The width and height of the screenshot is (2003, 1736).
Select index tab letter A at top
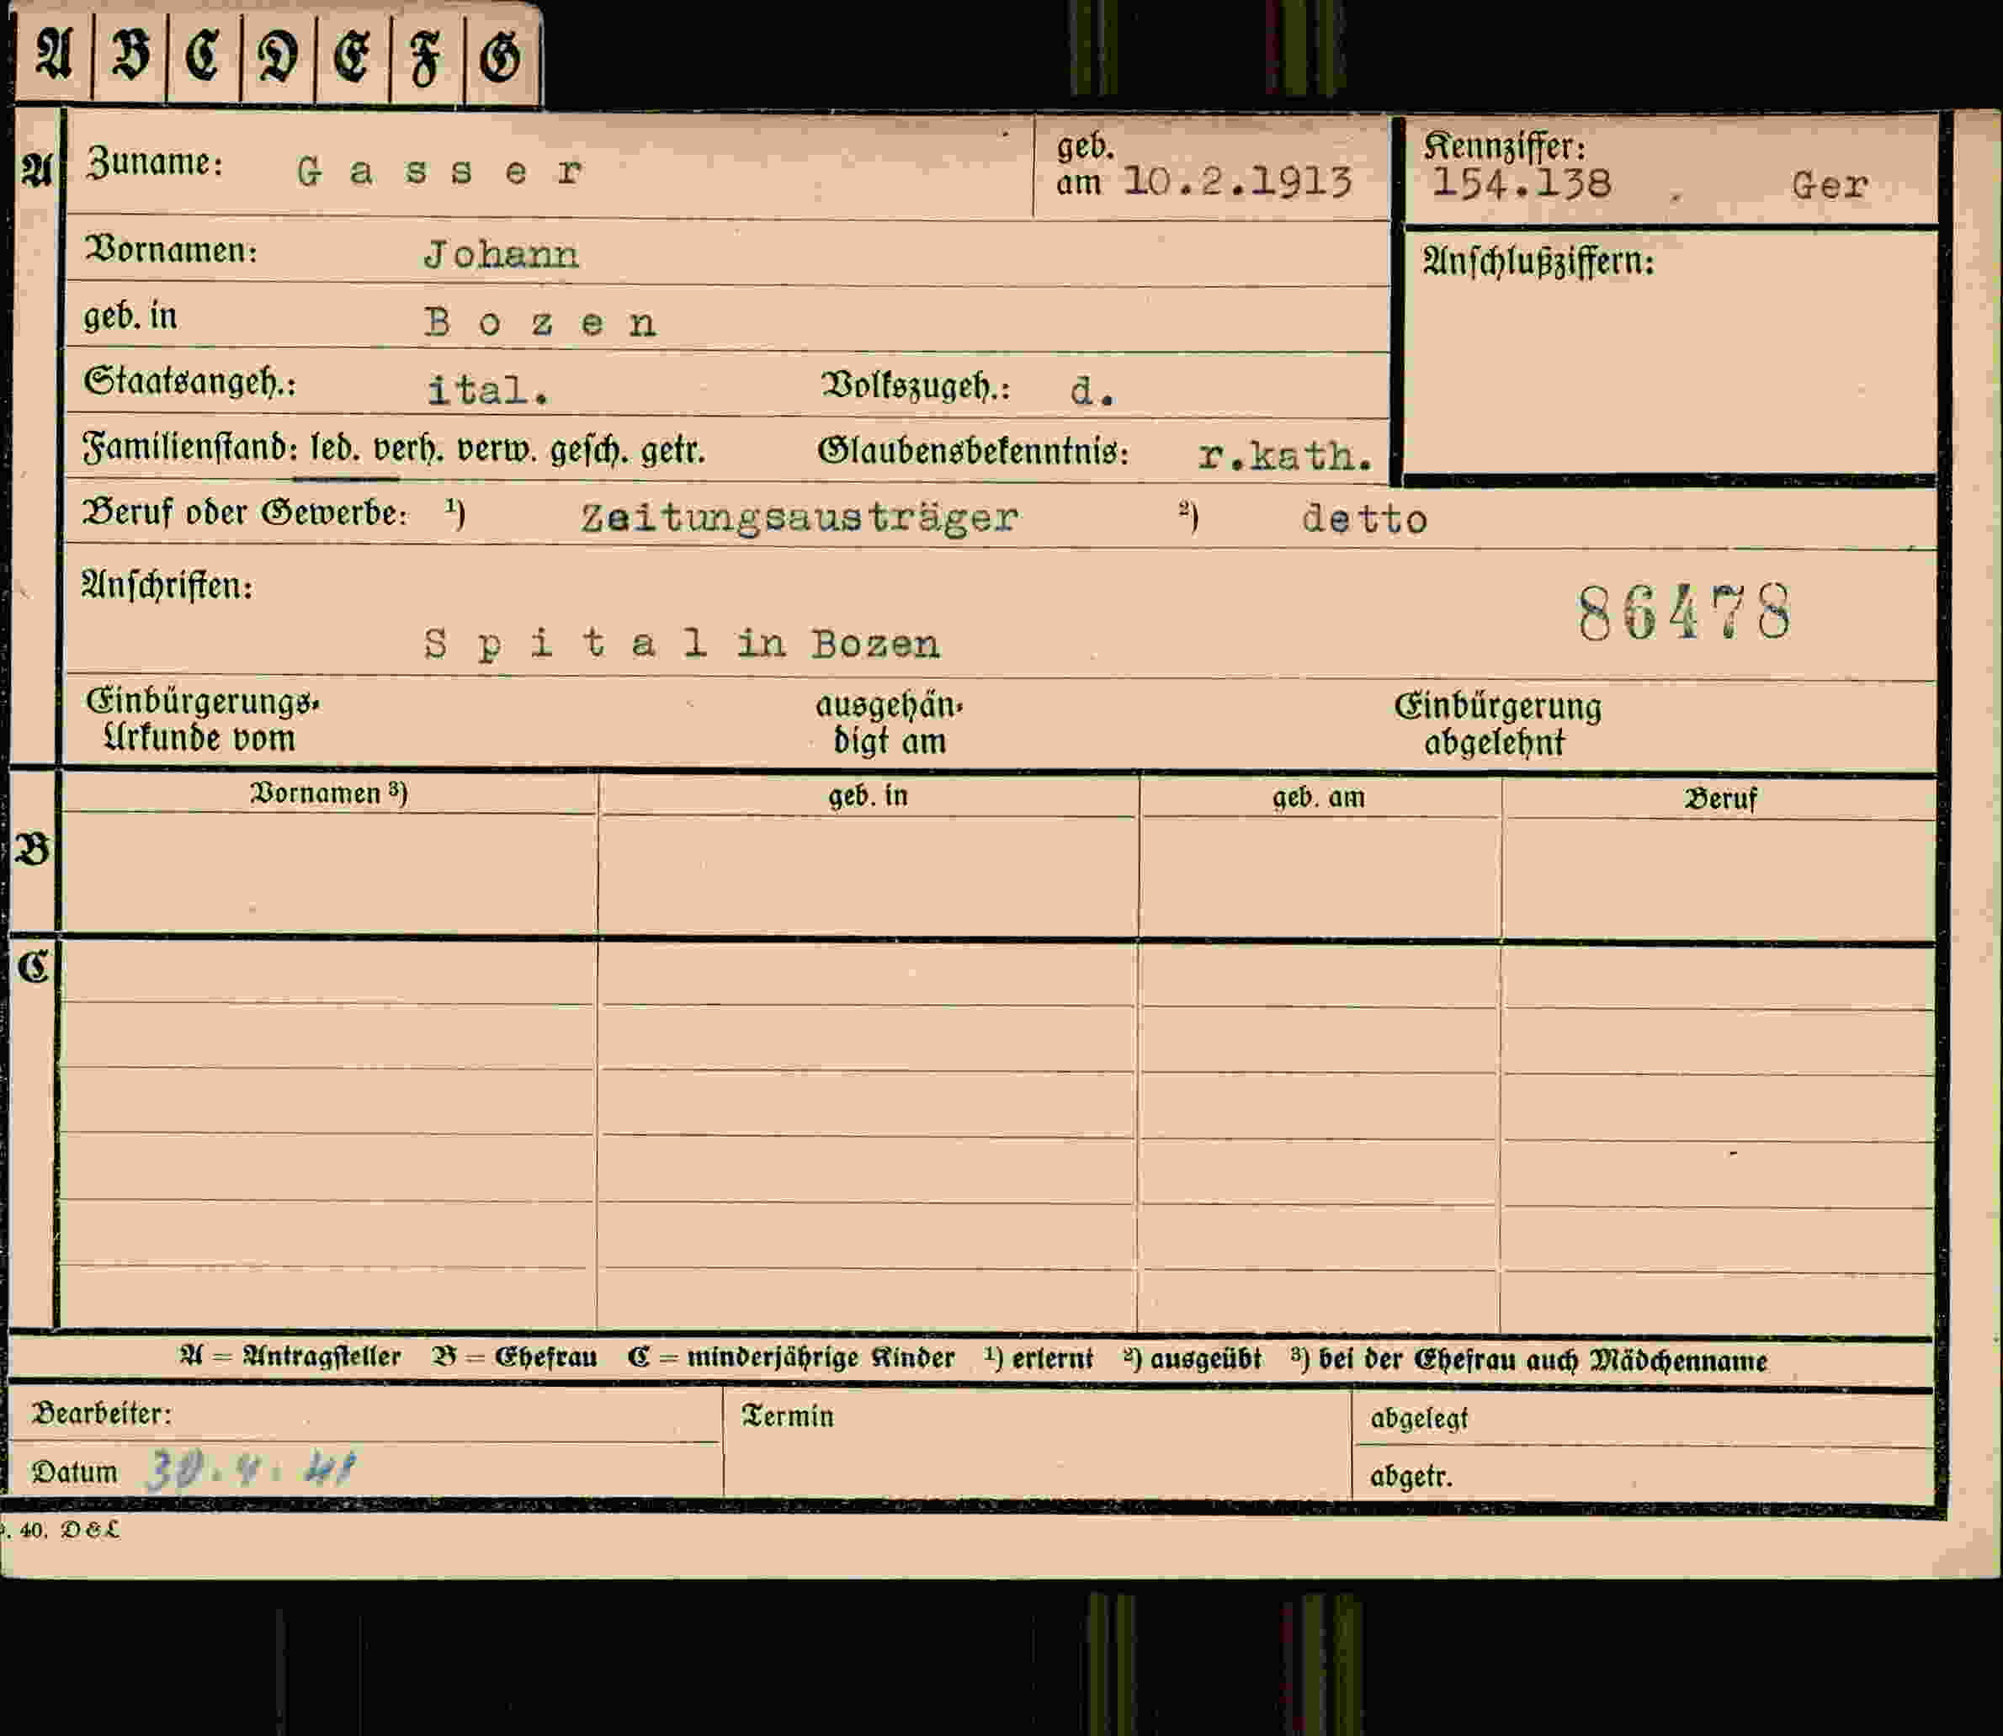point(54,54)
